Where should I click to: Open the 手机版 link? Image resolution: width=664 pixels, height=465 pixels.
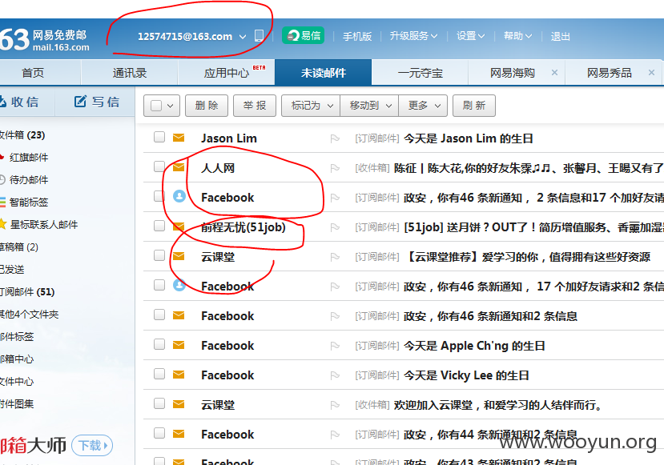[357, 36]
